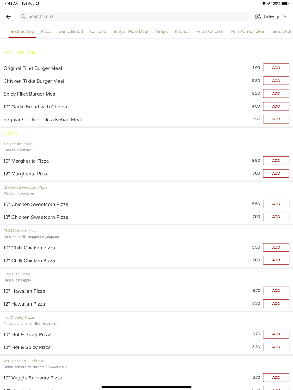Show the Peri Peri Chicken tab
Image resolution: width=293 pixels, height=390 pixels.
pos(248,32)
